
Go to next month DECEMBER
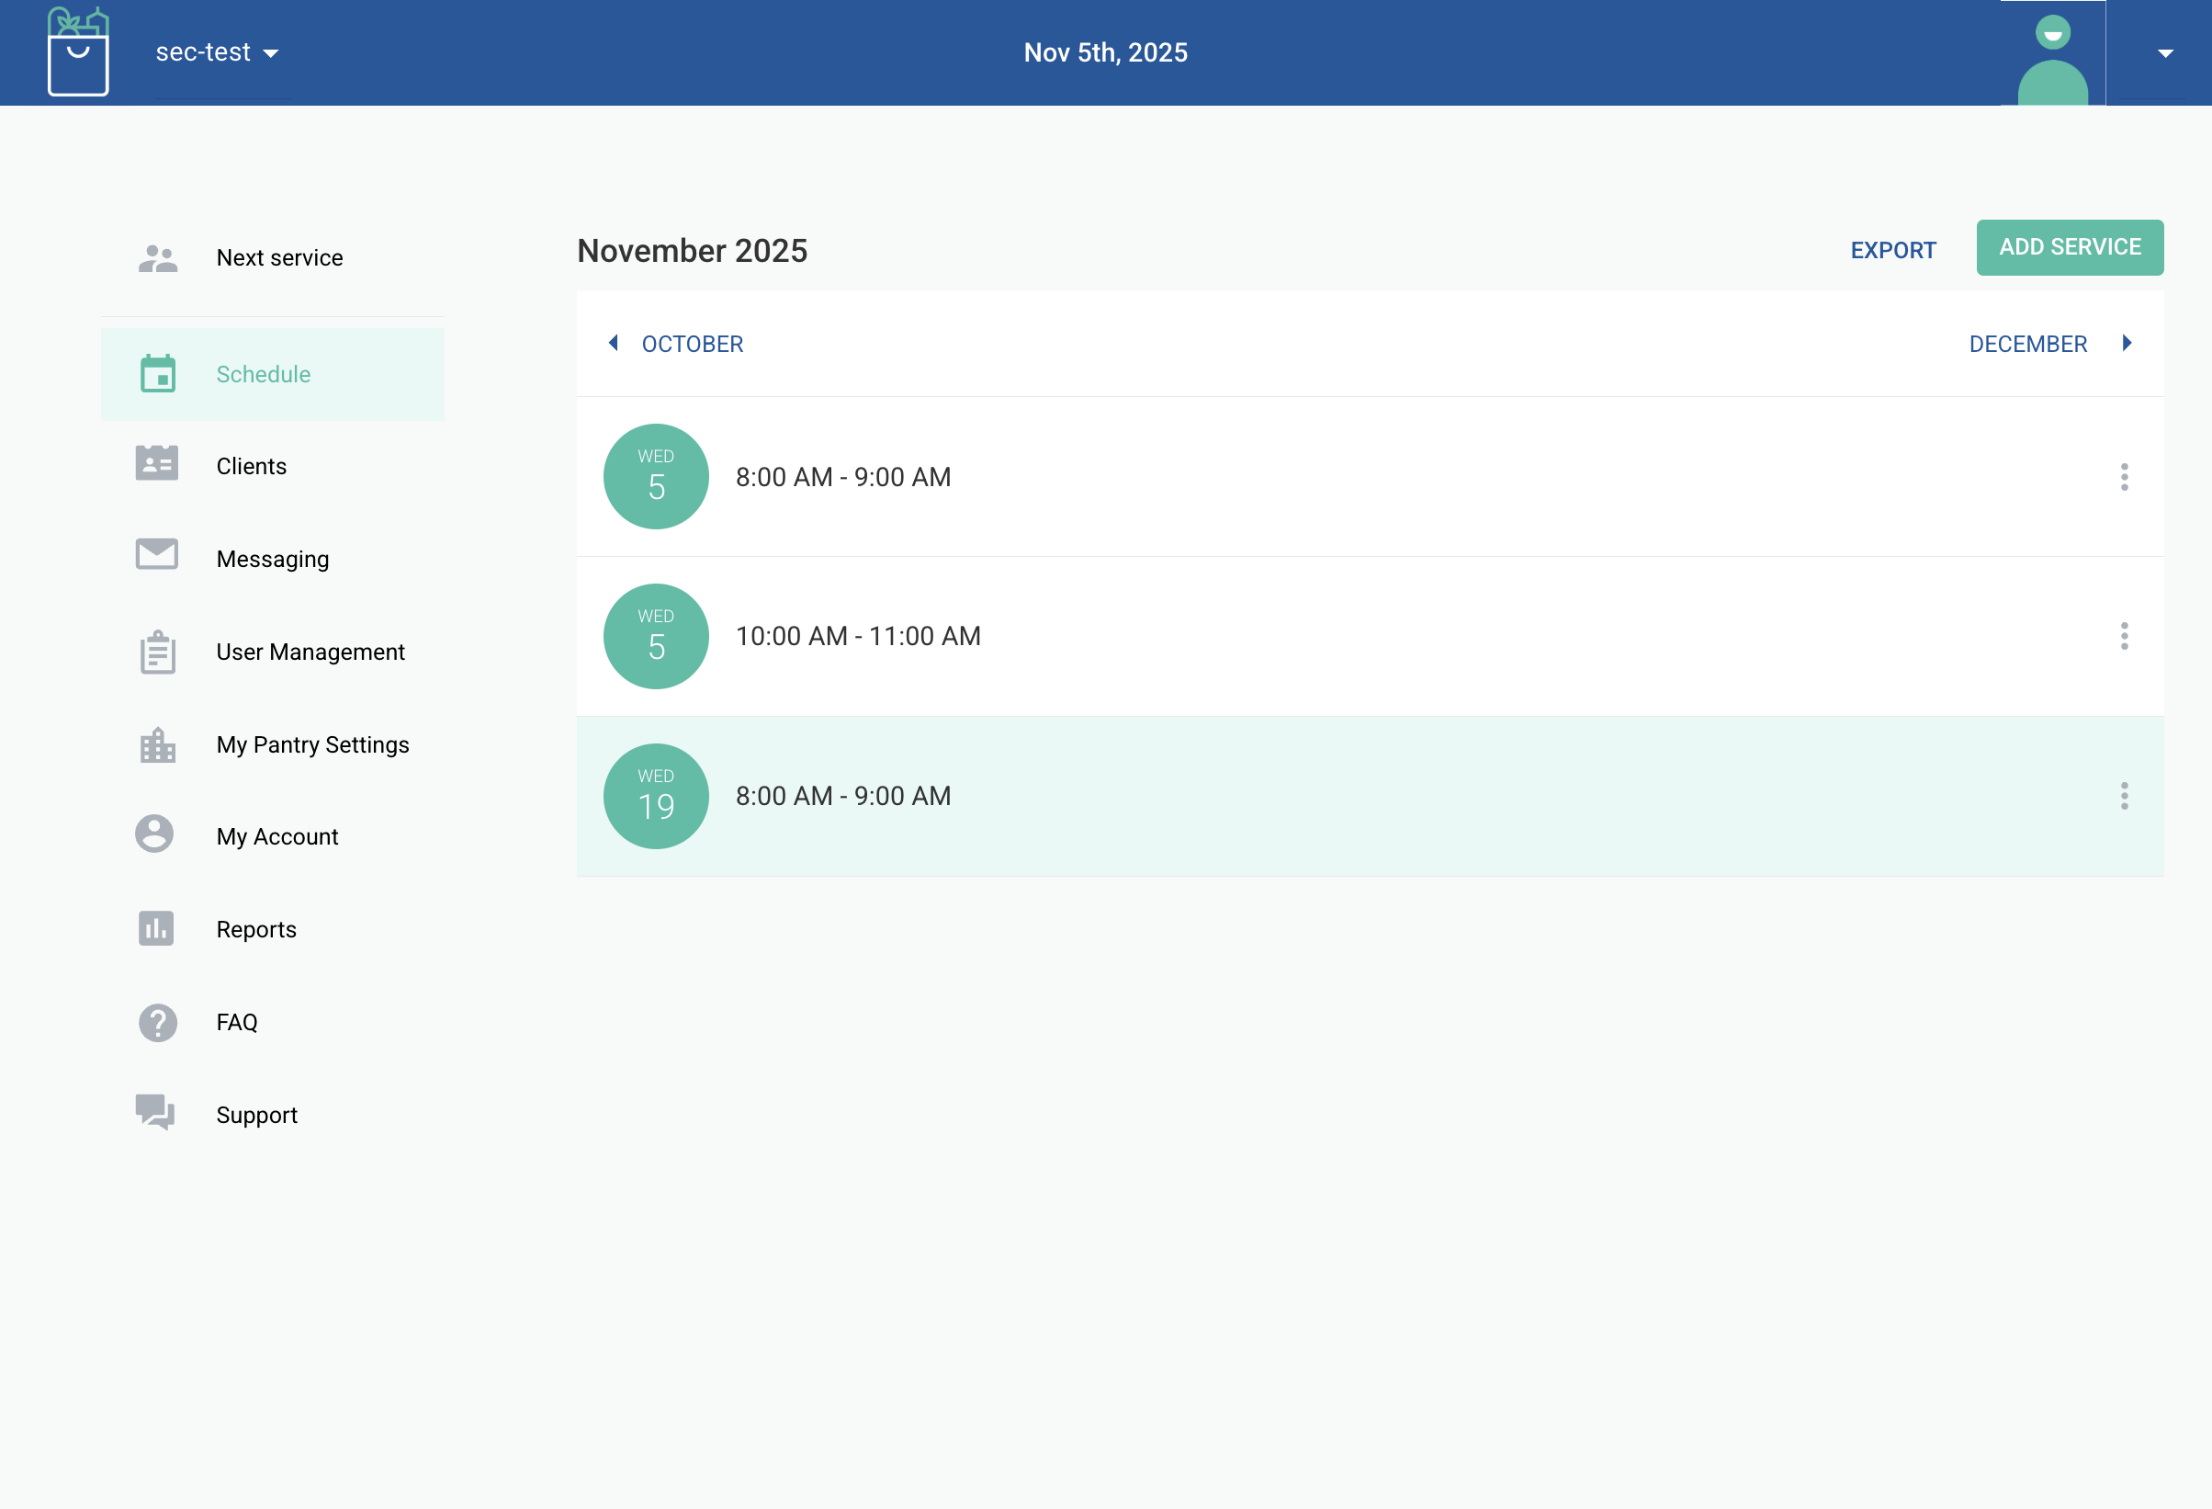click(2027, 344)
